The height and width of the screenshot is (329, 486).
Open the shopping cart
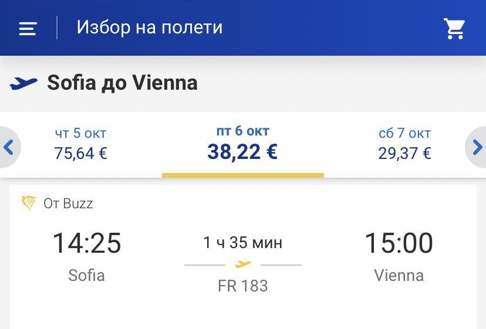[x=454, y=28]
